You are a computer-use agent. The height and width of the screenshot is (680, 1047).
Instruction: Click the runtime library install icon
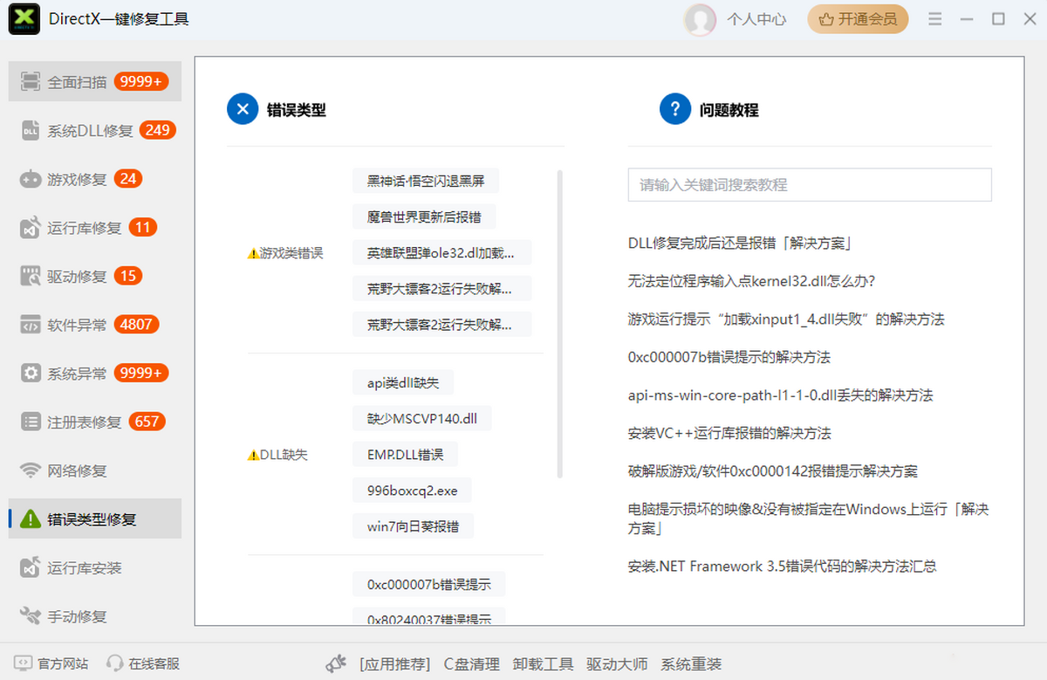[31, 568]
